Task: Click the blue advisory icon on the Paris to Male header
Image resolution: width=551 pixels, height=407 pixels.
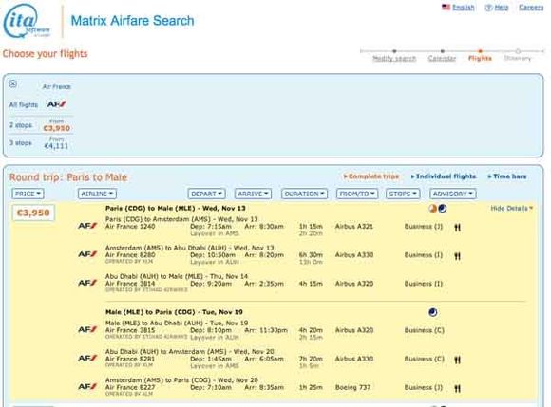Action: coord(443,209)
